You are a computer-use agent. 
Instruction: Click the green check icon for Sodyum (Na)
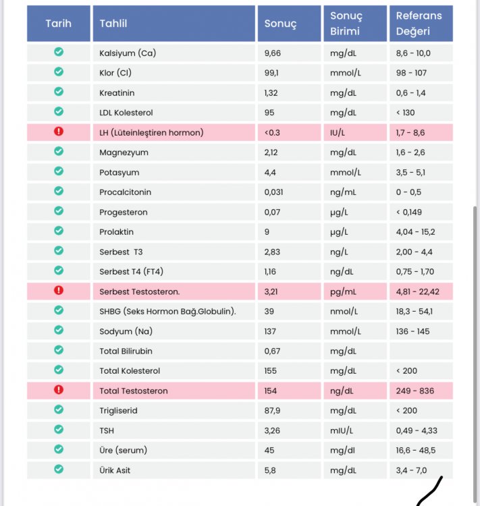(59, 330)
